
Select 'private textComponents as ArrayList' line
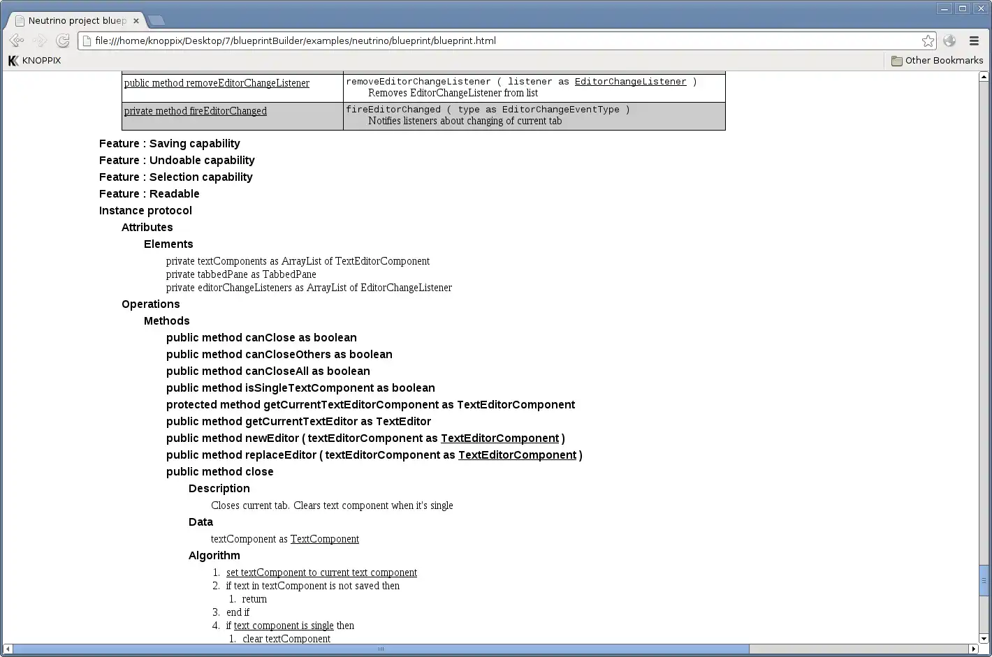tap(298, 261)
